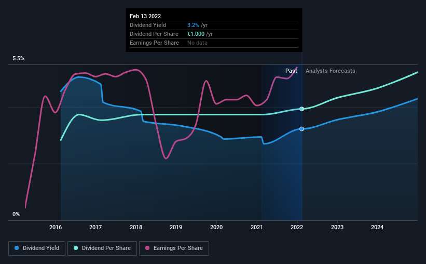The width and height of the screenshot is (426, 264).
Task: Click the 2016 x-axis label
Action: click(x=56, y=227)
